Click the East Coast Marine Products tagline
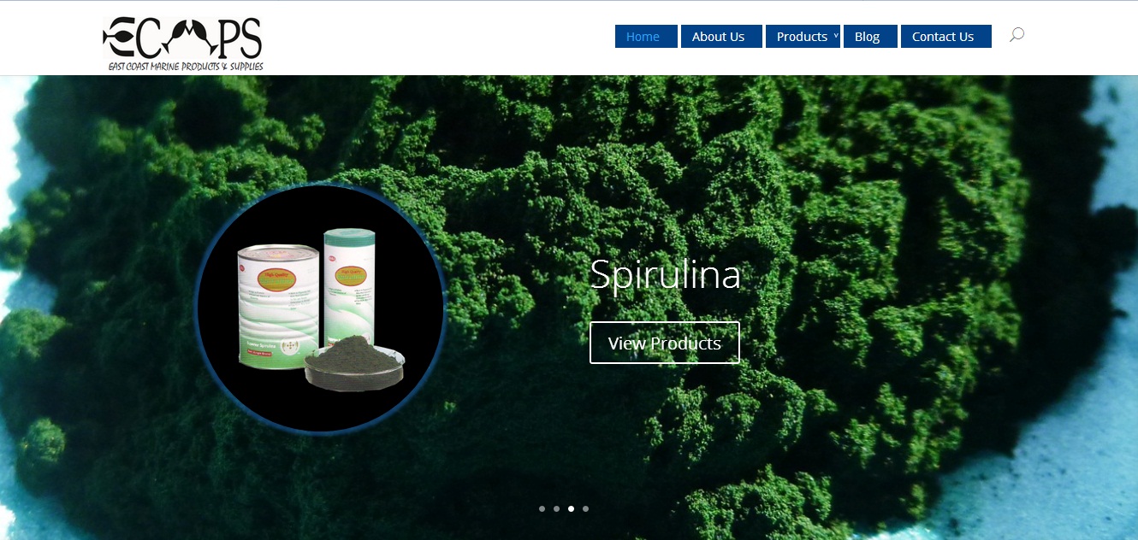The image size is (1138, 540). pos(186,66)
